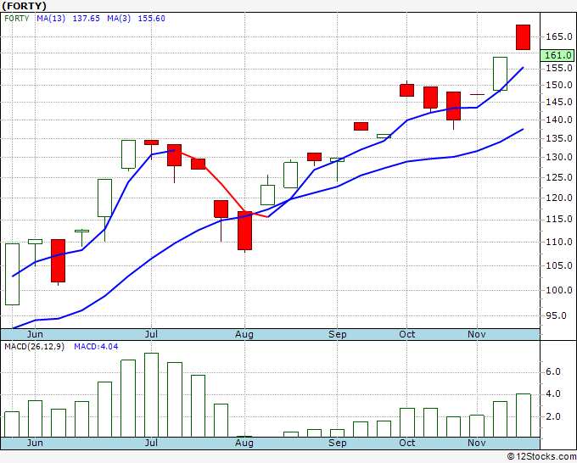This screenshot has height=463, width=577.
Task: Click "Sep" on the MACD panel time axis
Action: click(x=338, y=443)
